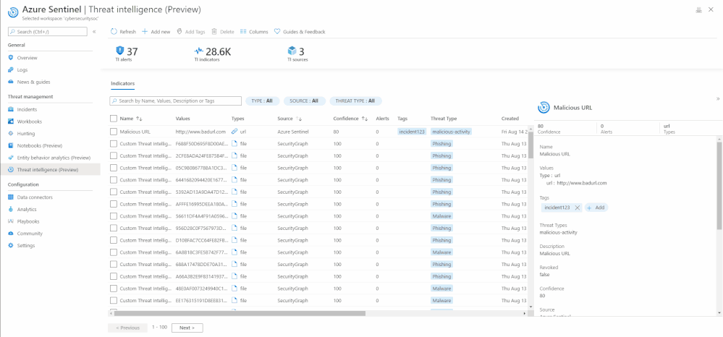Click the Threat Type column header
The width and height of the screenshot is (723, 337).
pos(444,119)
